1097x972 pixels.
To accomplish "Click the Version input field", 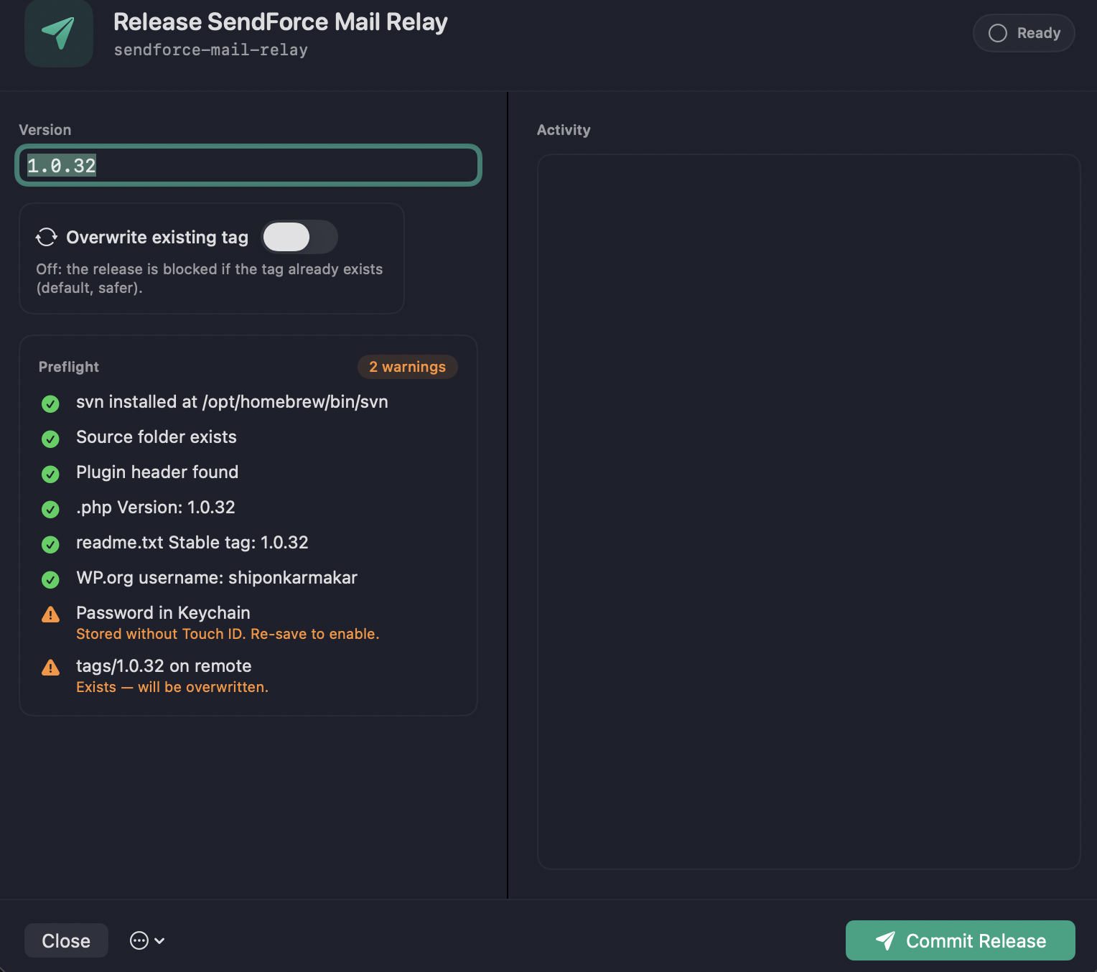I will (248, 166).
